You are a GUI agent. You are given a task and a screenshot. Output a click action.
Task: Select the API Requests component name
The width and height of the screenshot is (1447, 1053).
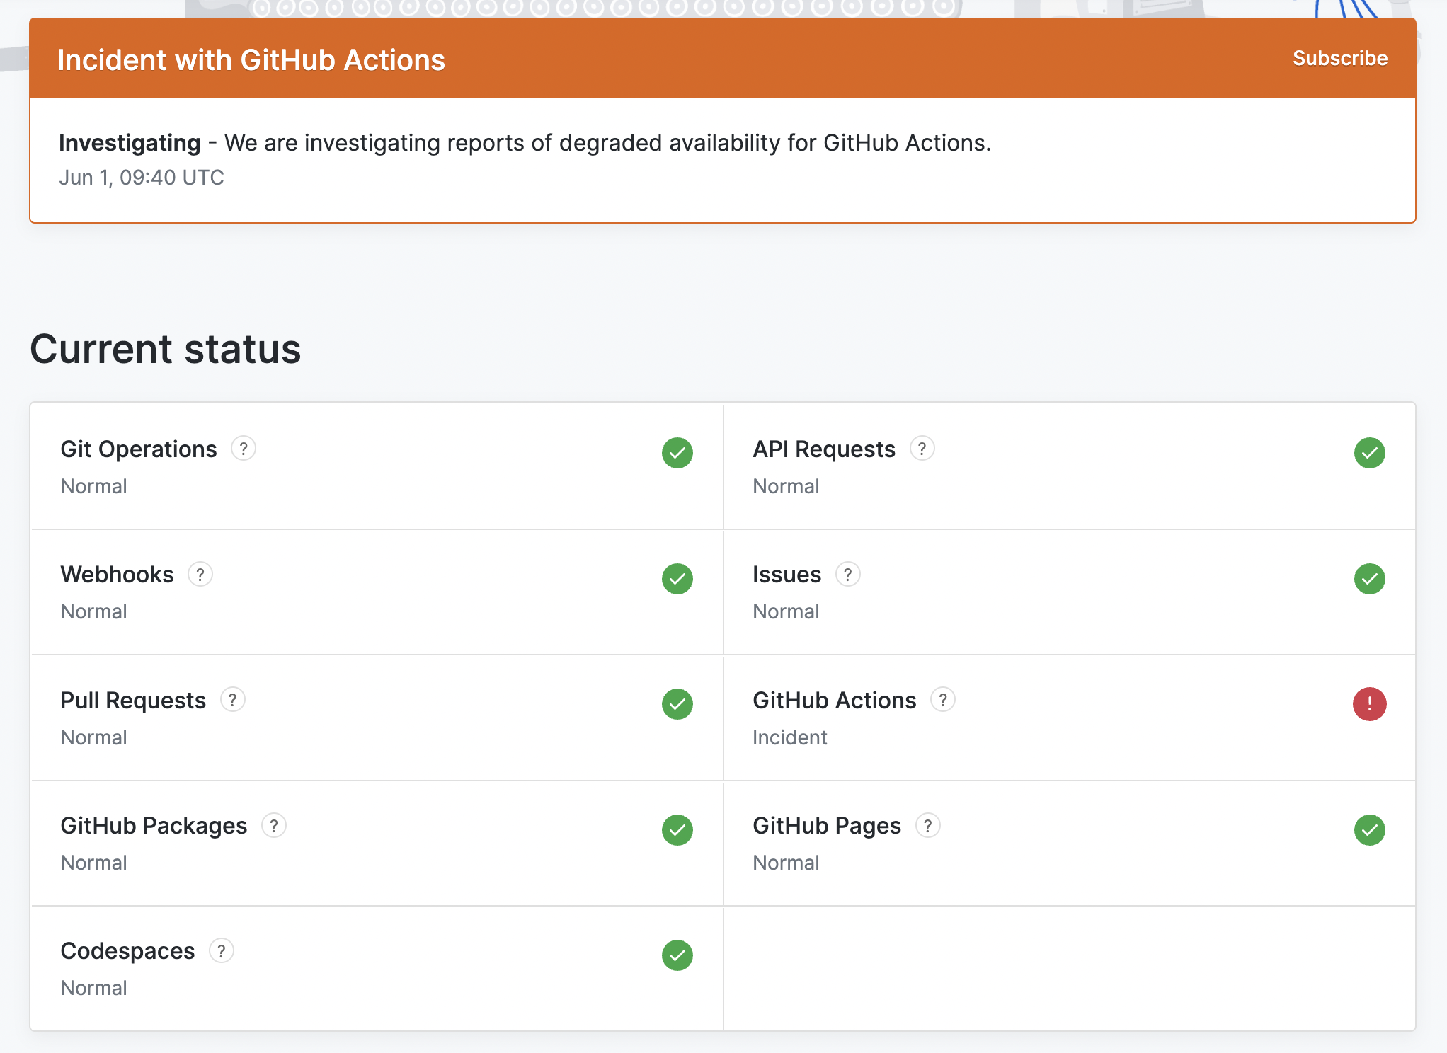[x=824, y=449]
